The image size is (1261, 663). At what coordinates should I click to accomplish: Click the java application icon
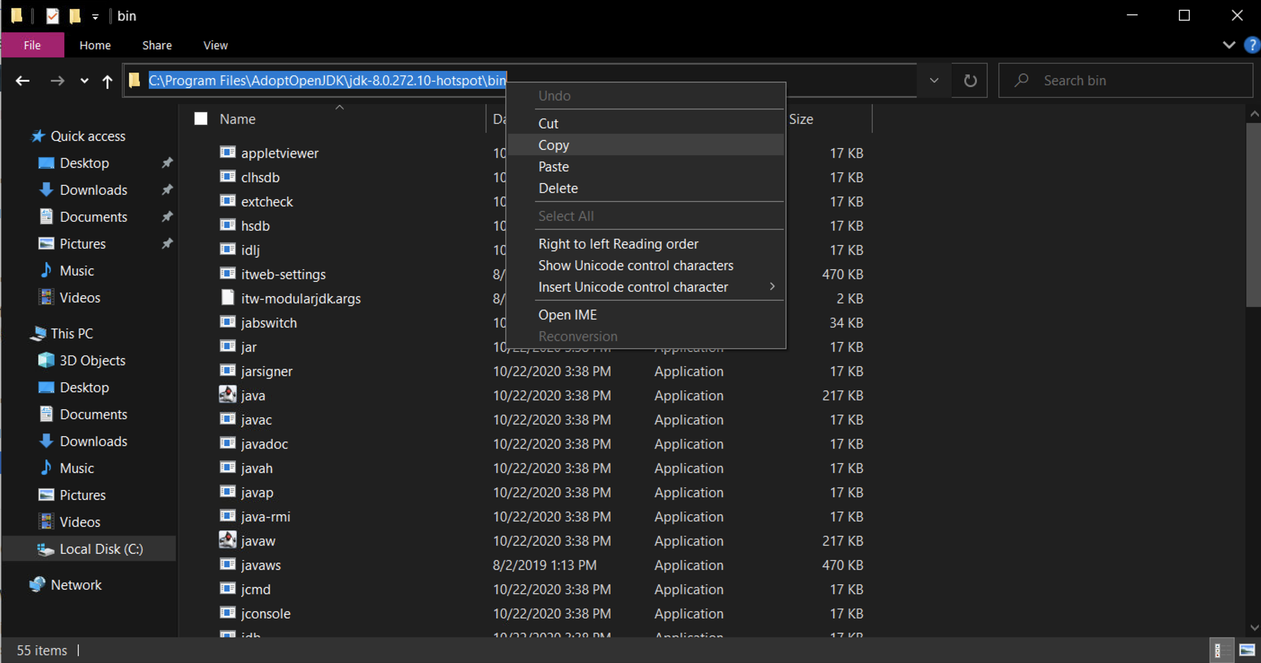click(228, 395)
